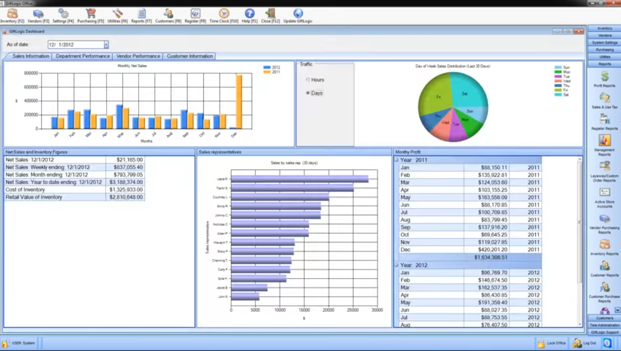Switch to Department Performance tab
The width and height of the screenshot is (621, 351).
(82, 56)
